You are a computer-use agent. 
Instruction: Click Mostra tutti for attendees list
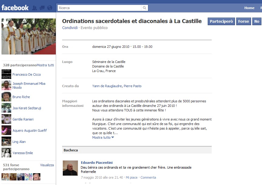45,65
